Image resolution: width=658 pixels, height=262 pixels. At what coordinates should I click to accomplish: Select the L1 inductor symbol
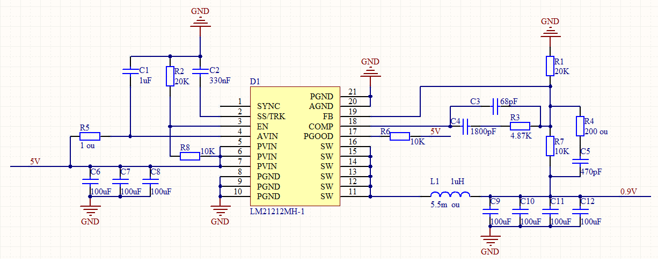pyautogui.click(x=451, y=195)
